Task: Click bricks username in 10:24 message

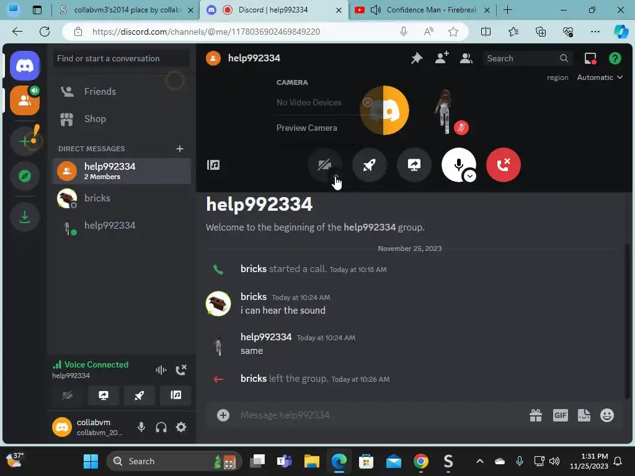Action: pyautogui.click(x=254, y=297)
